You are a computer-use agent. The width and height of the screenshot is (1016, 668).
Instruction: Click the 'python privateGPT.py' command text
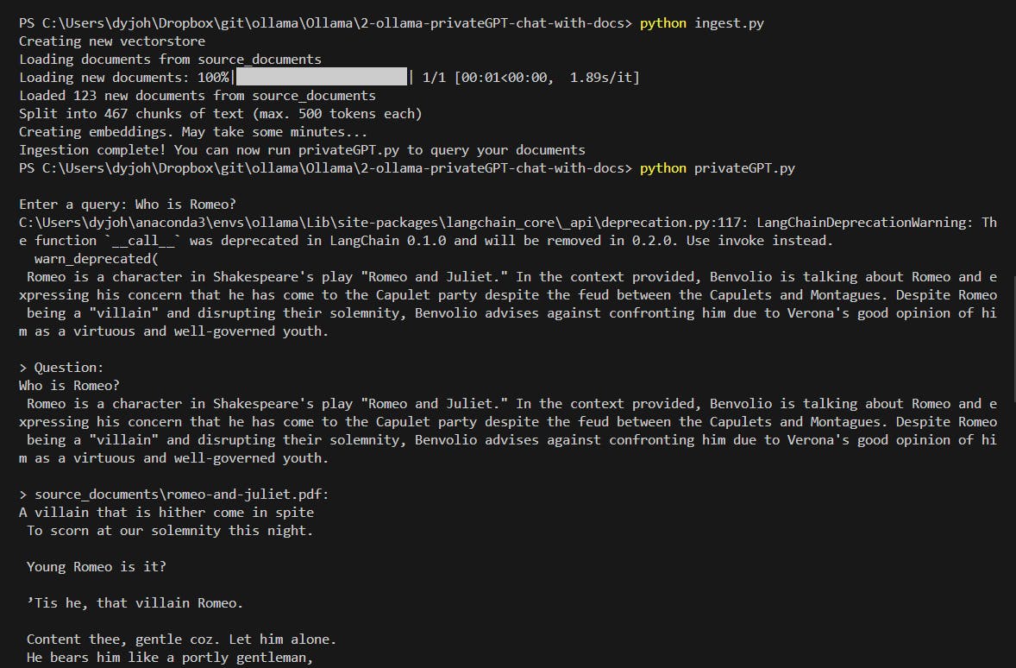click(717, 168)
